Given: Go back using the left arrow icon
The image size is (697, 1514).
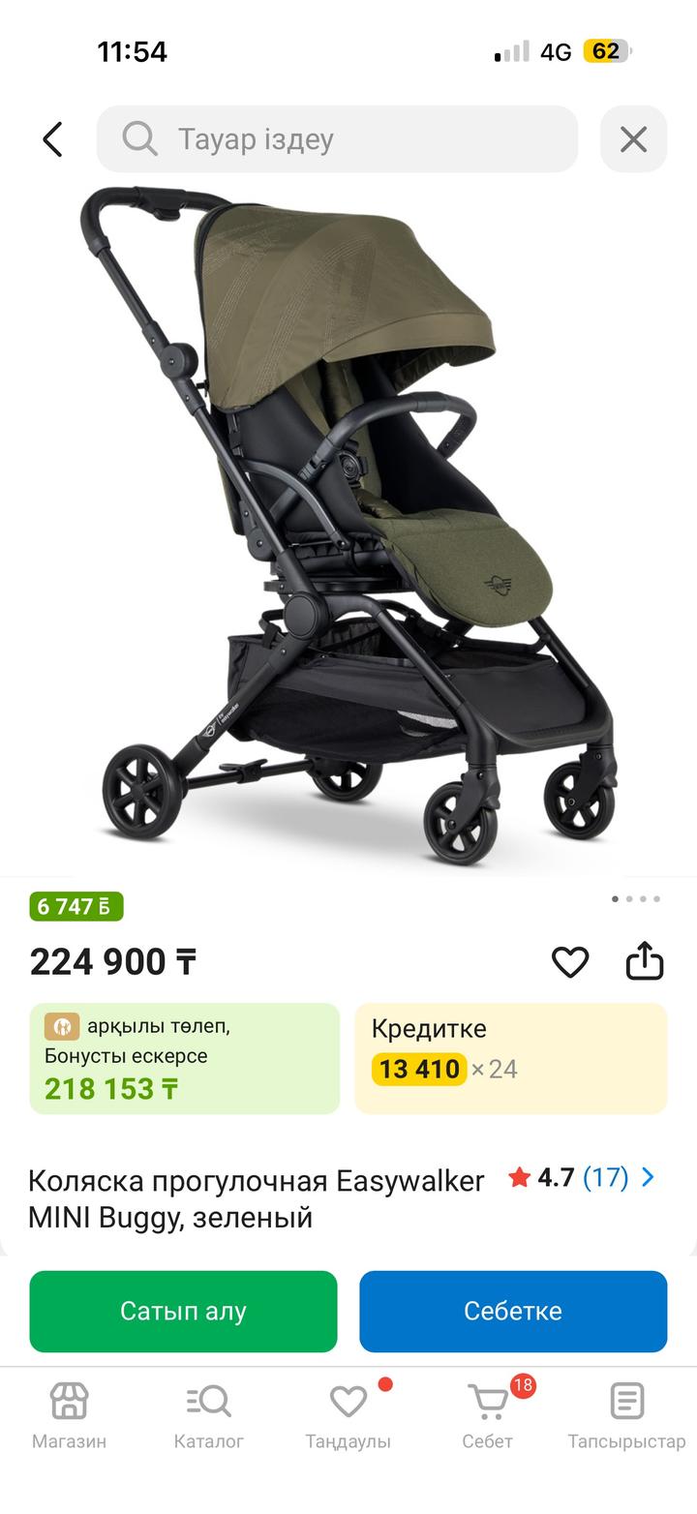Looking at the screenshot, I should click(52, 139).
